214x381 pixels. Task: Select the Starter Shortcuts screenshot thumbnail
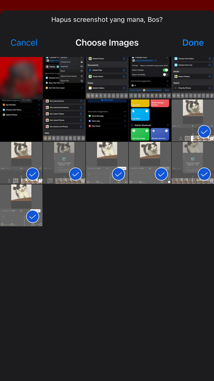[x=150, y=120]
